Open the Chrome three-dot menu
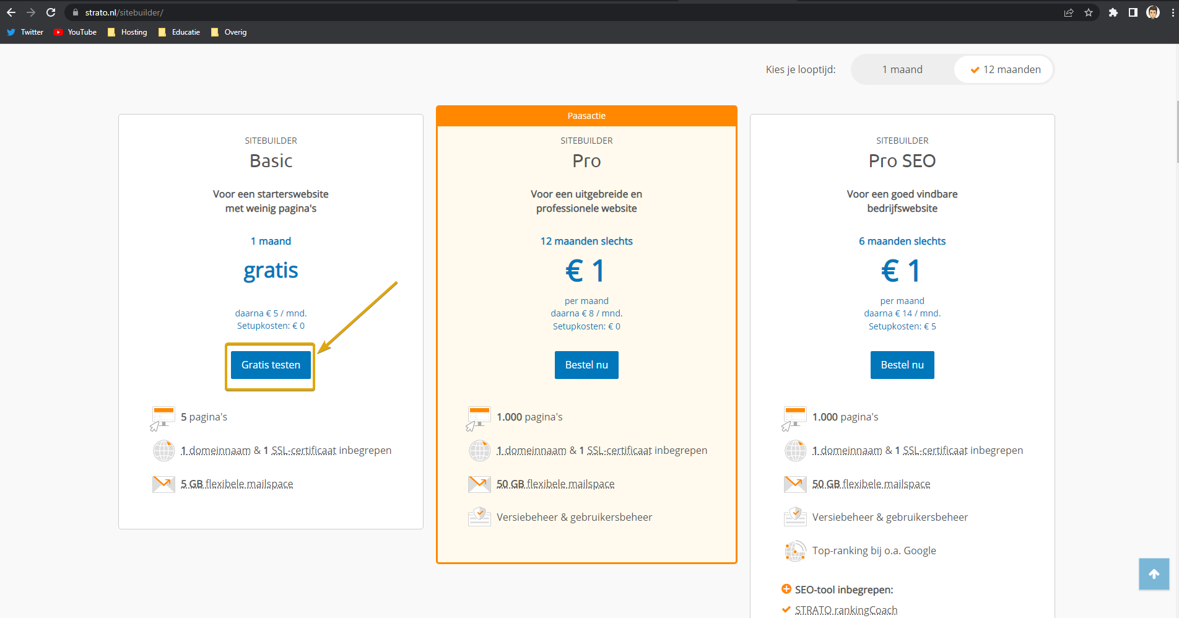The width and height of the screenshot is (1179, 618). 1172,12
